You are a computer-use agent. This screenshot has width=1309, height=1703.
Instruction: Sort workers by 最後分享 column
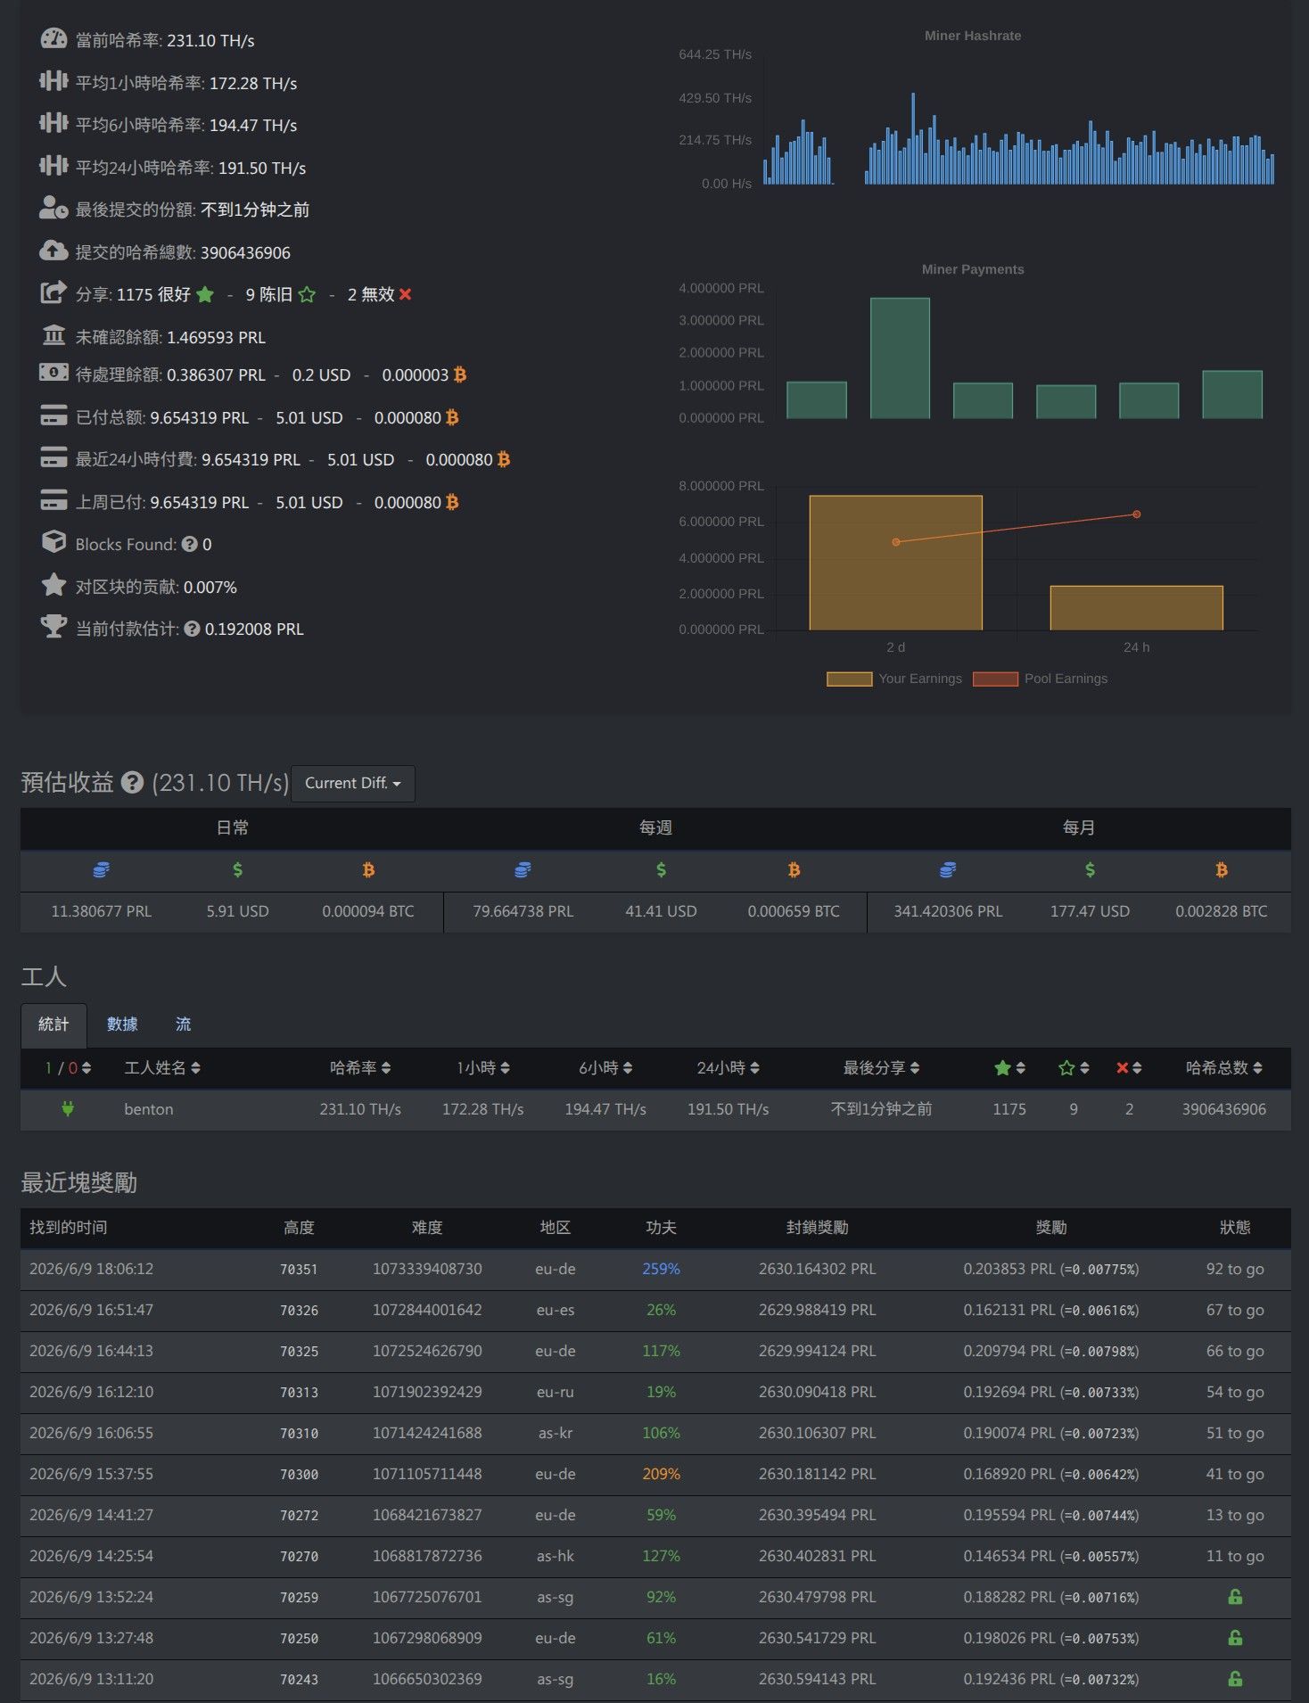pos(882,1068)
